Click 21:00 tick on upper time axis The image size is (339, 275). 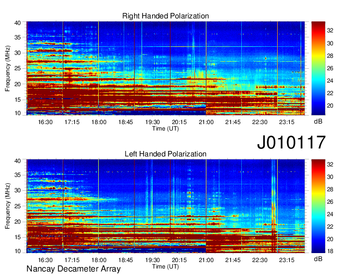(206, 122)
